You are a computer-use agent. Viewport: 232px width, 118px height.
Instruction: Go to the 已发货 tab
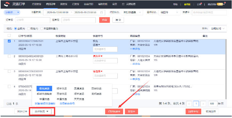(x=76, y=4)
